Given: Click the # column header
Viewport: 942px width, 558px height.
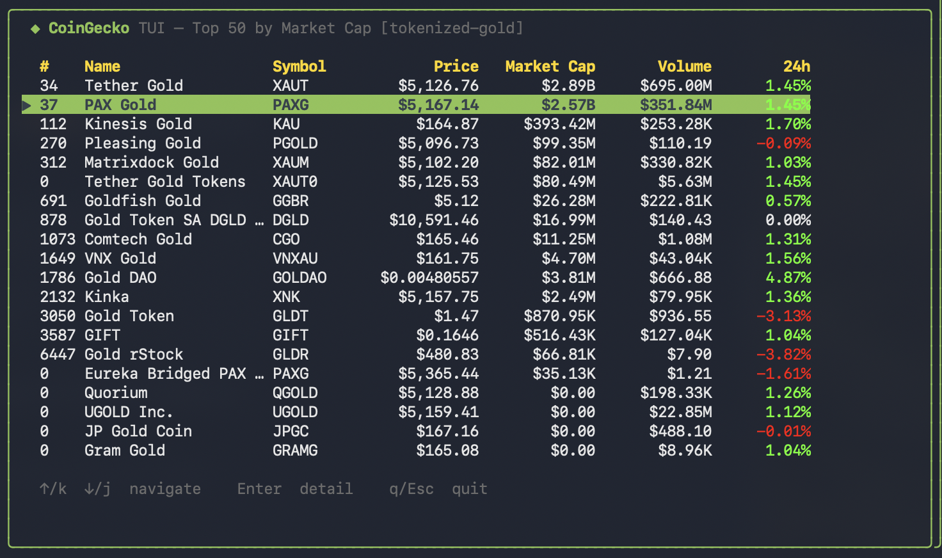Looking at the screenshot, I should pyautogui.click(x=44, y=67).
